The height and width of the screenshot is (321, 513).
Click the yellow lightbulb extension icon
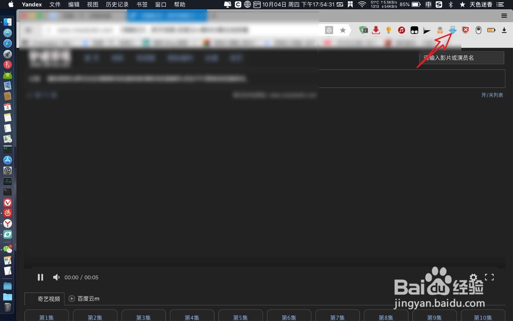[x=389, y=30]
